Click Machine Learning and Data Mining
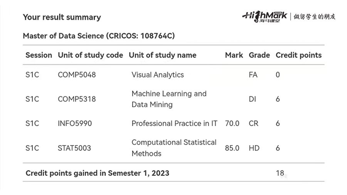 169,99
